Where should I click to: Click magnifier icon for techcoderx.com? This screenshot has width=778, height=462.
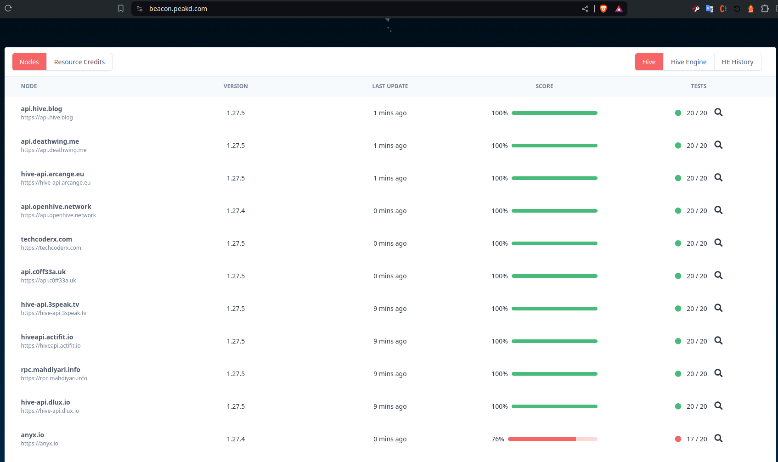tap(718, 243)
